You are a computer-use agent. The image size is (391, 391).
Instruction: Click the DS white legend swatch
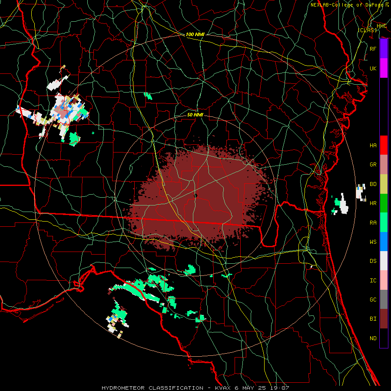384,261
